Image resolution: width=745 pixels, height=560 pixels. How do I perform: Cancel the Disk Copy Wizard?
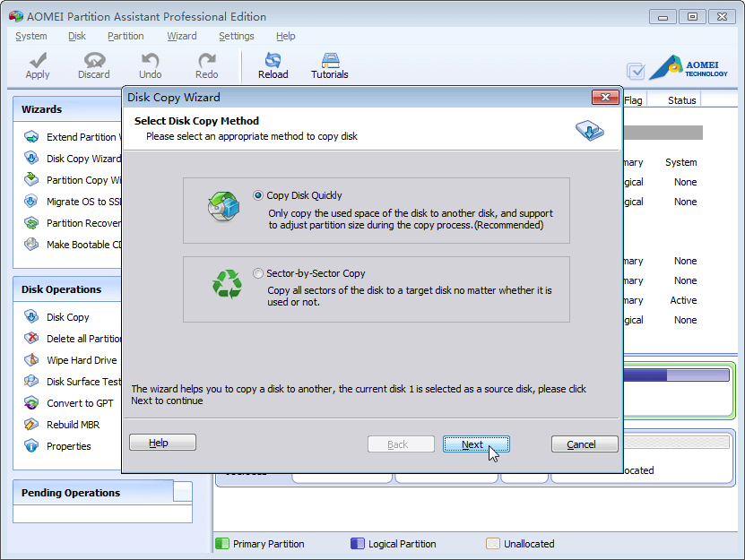tap(585, 444)
